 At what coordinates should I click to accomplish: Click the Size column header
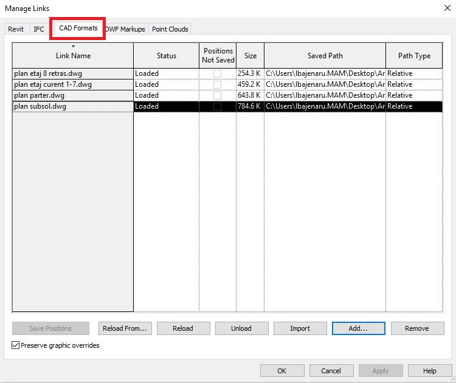coord(250,56)
